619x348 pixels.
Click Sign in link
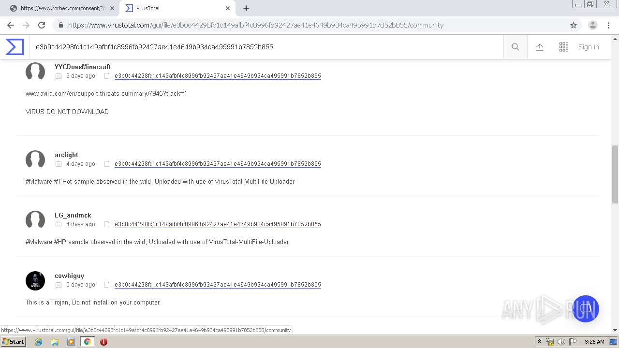pyautogui.click(x=589, y=47)
